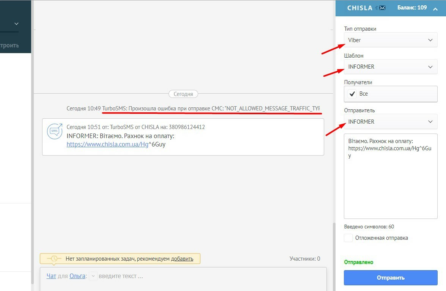Open the Отправитель INFORMER dropdown
This screenshot has width=446, height=291.
coord(391,122)
